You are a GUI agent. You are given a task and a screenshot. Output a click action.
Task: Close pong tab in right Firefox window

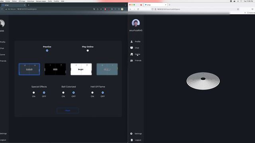[166, 5]
